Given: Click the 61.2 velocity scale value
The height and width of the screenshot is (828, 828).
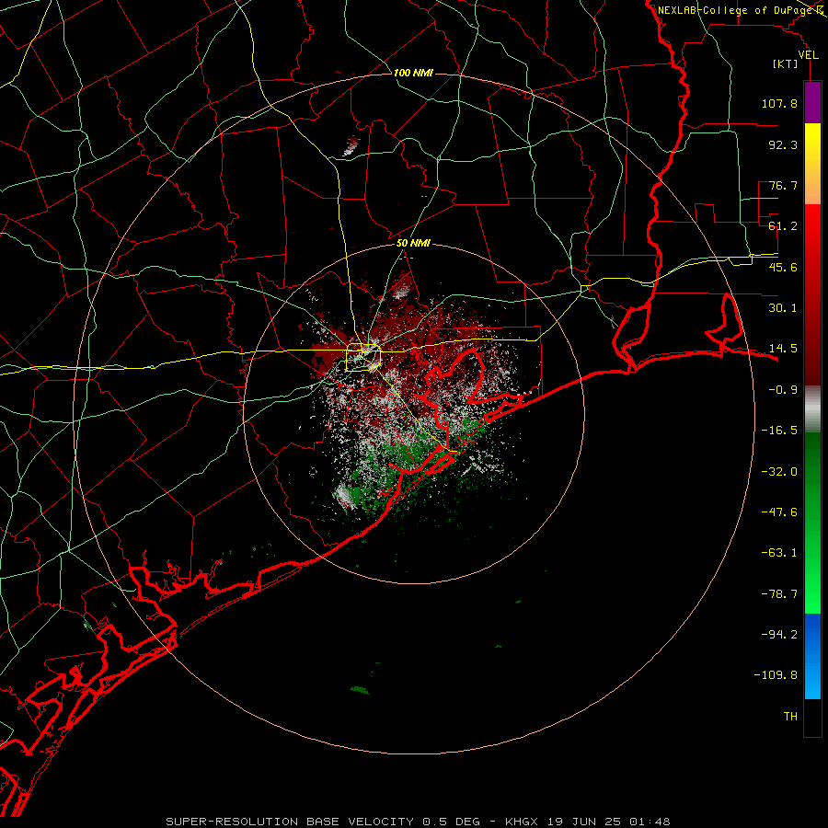Looking at the screenshot, I should (x=783, y=226).
